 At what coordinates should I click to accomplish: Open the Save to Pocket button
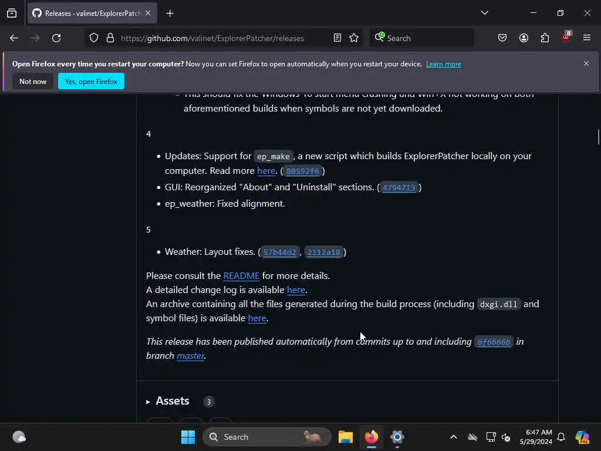[502, 38]
